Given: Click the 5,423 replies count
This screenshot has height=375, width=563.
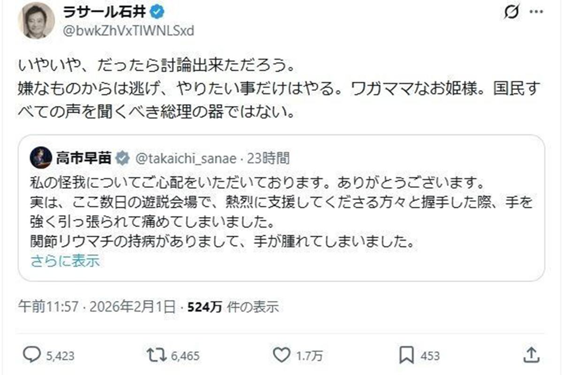Looking at the screenshot, I should pos(61,356).
